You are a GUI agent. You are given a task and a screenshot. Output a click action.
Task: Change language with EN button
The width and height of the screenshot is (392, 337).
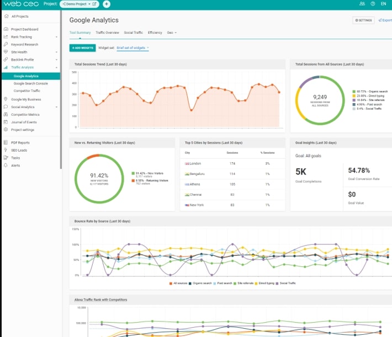pyautogui.click(x=383, y=4)
